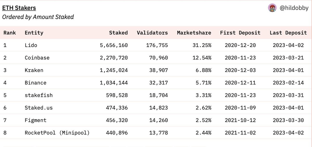The width and height of the screenshot is (312, 147).
Task: Select the Staked.us entity cell
Action: pos(38,108)
